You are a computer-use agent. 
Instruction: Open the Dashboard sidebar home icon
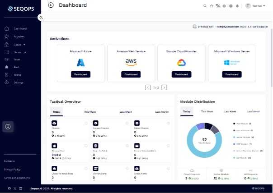tap(7, 29)
